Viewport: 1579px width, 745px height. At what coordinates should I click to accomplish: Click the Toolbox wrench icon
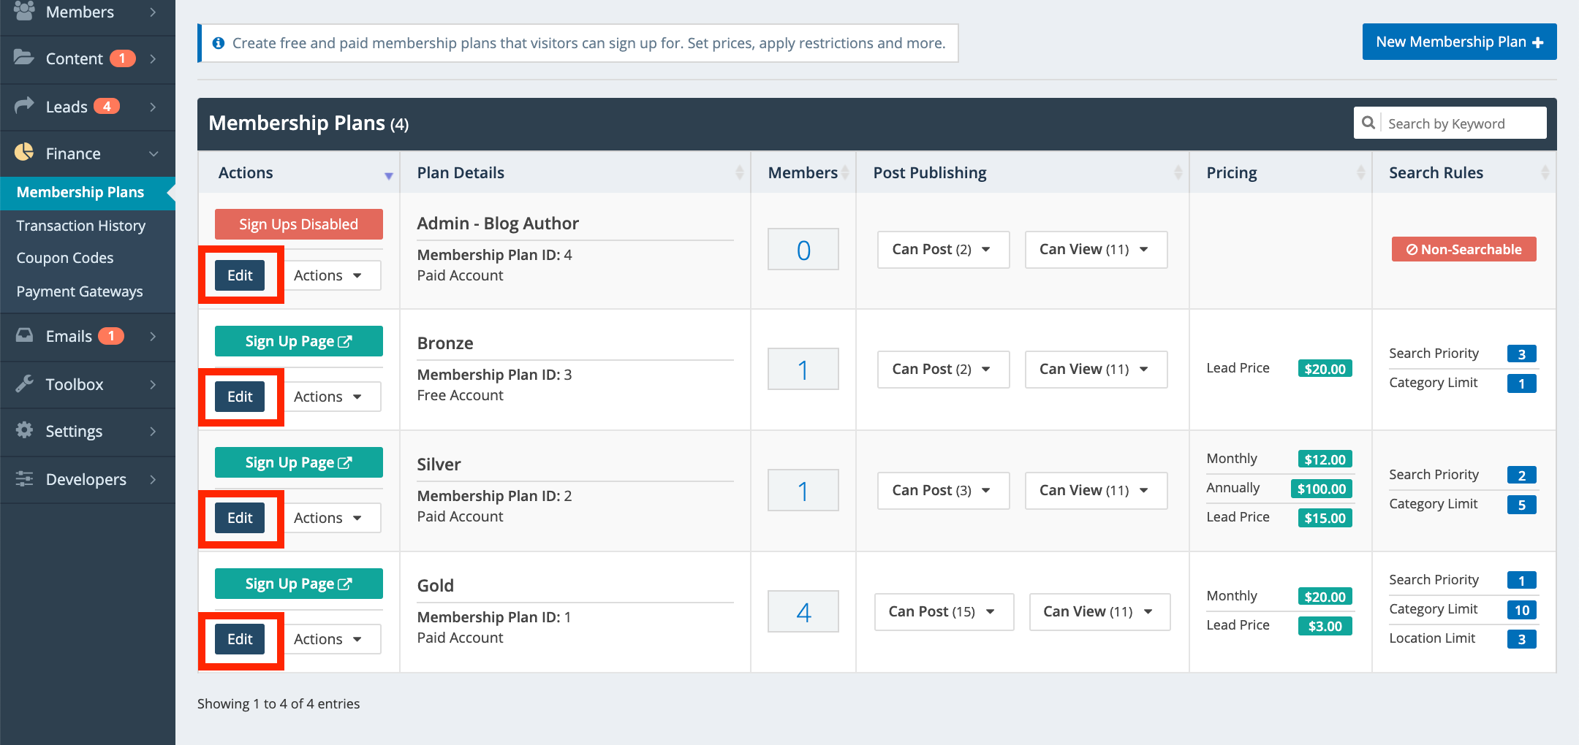23,383
